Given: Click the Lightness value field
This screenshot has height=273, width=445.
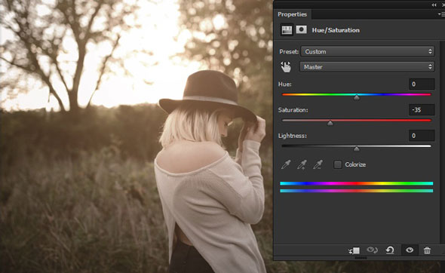Looking at the screenshot, I should [422, 136].
